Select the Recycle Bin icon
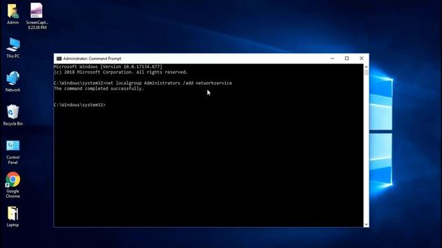This screenshot has width=442, height=248. point(13,115)
